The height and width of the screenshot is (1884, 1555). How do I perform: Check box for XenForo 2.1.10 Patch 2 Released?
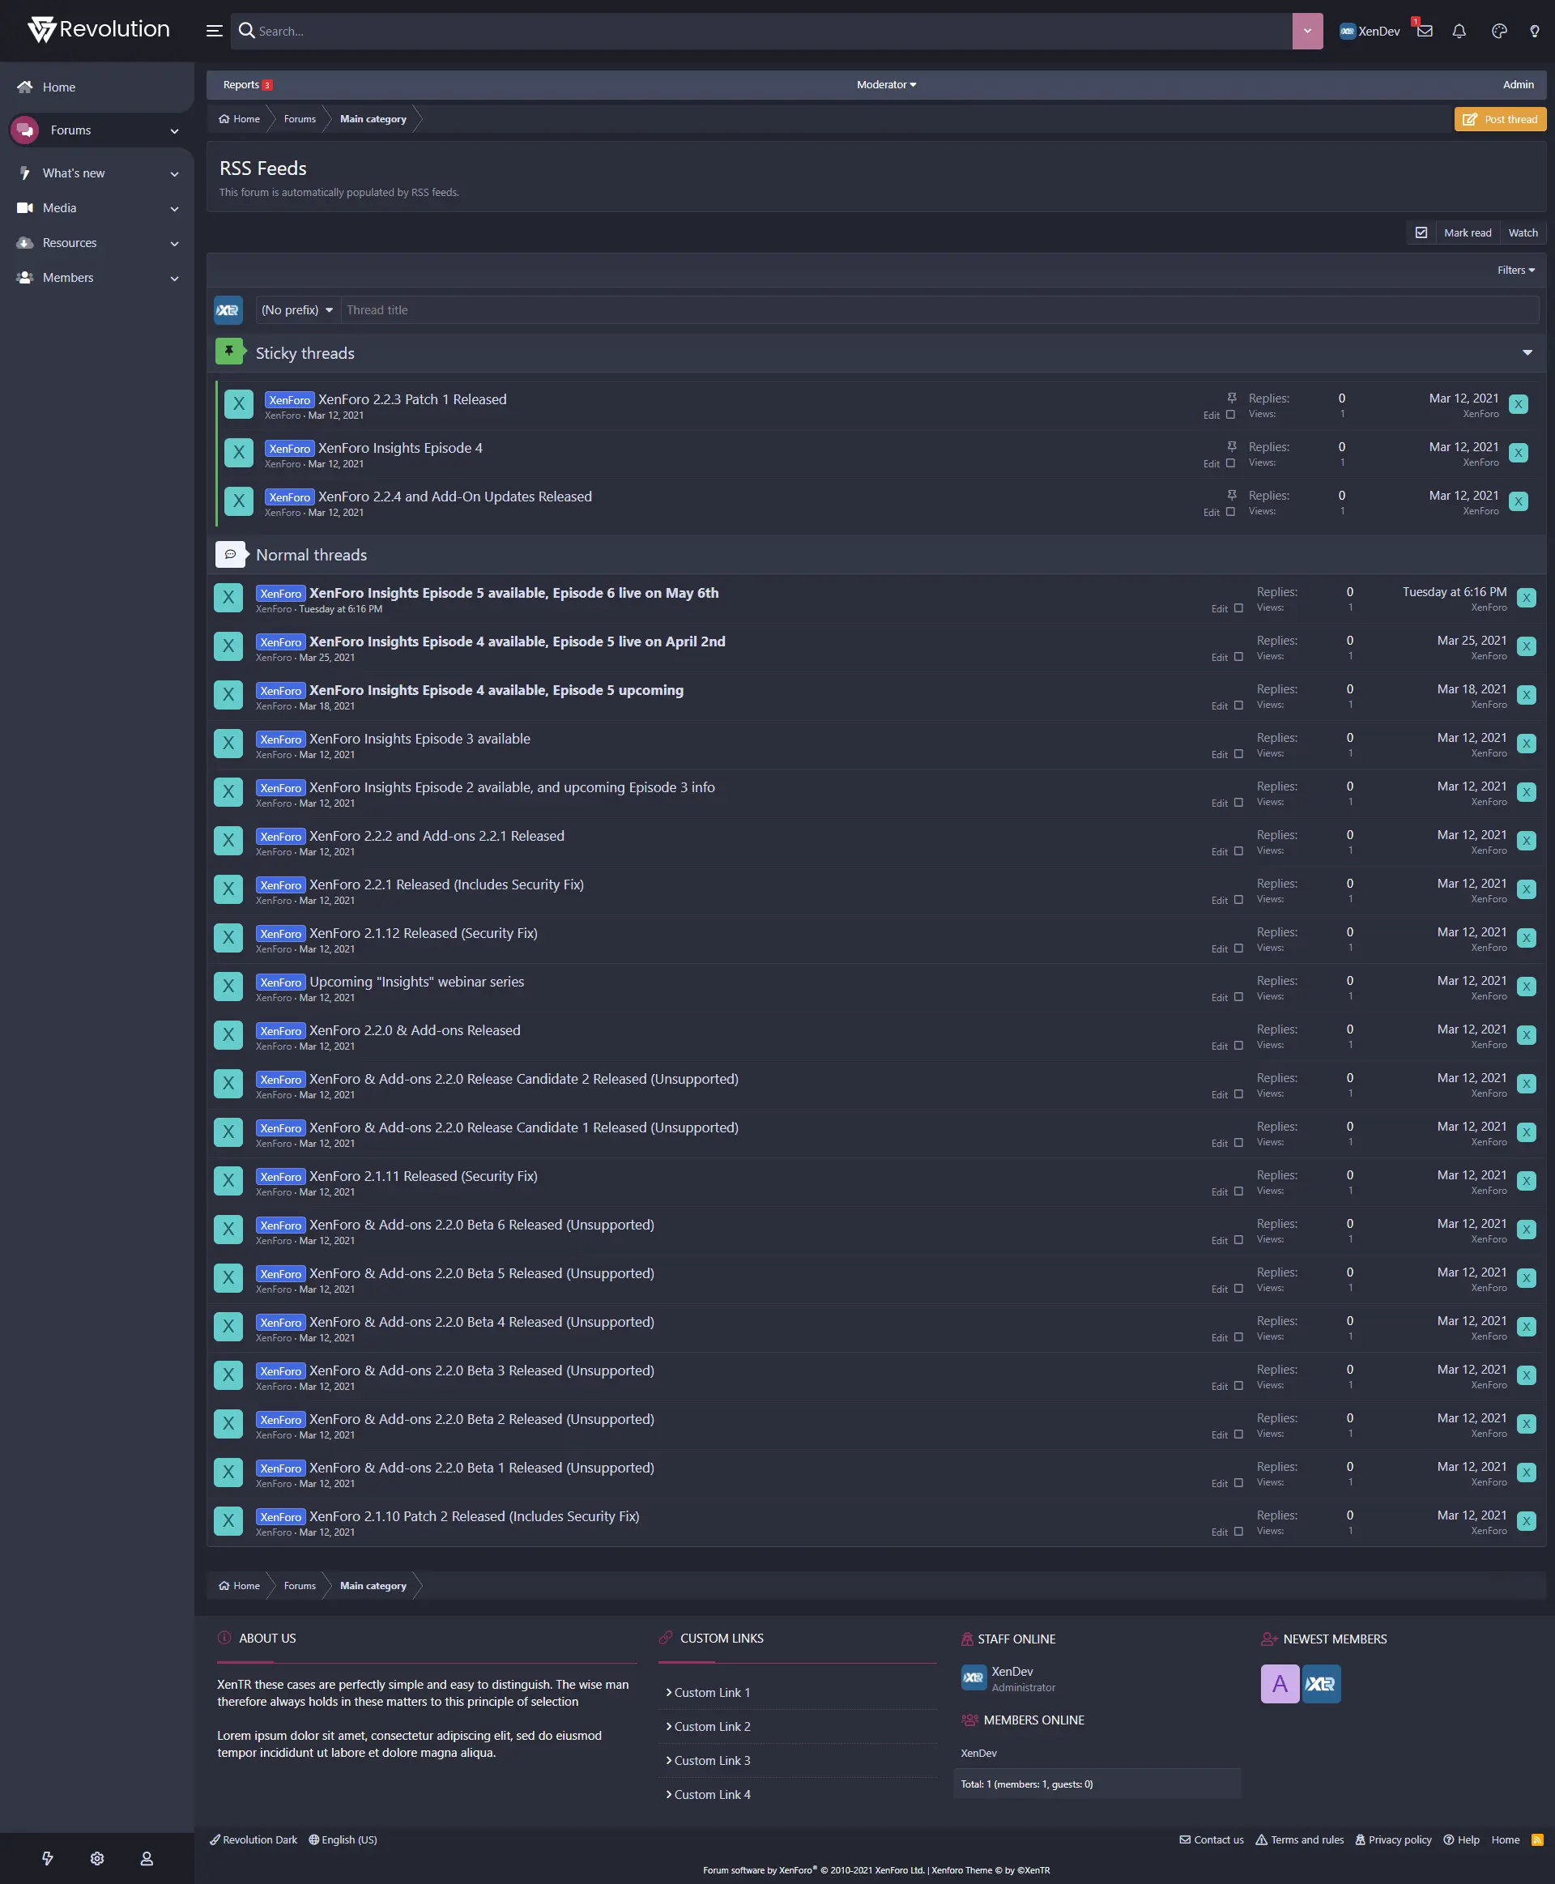point(1239,1532)
